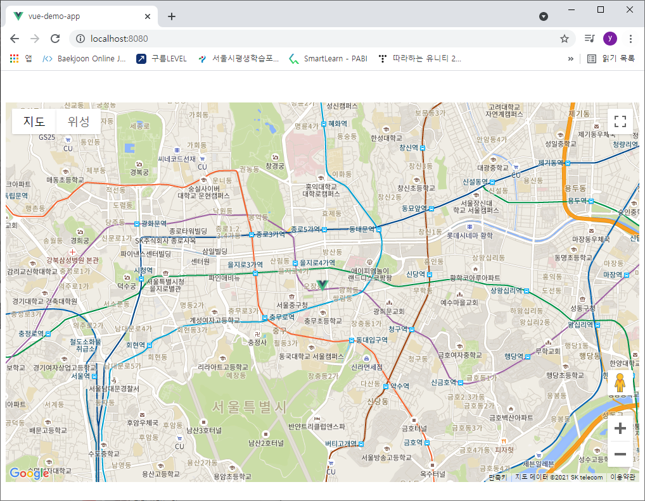Viewport: 645px width, 501px height.
Task: Zoom in on the map
Action: click(620, 429)
